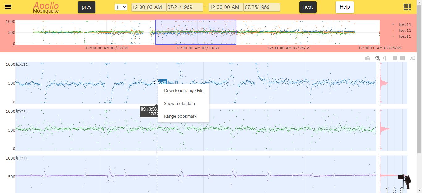
Task: Toggle lpy:11 trace in legend
Action: click(405, 30)
